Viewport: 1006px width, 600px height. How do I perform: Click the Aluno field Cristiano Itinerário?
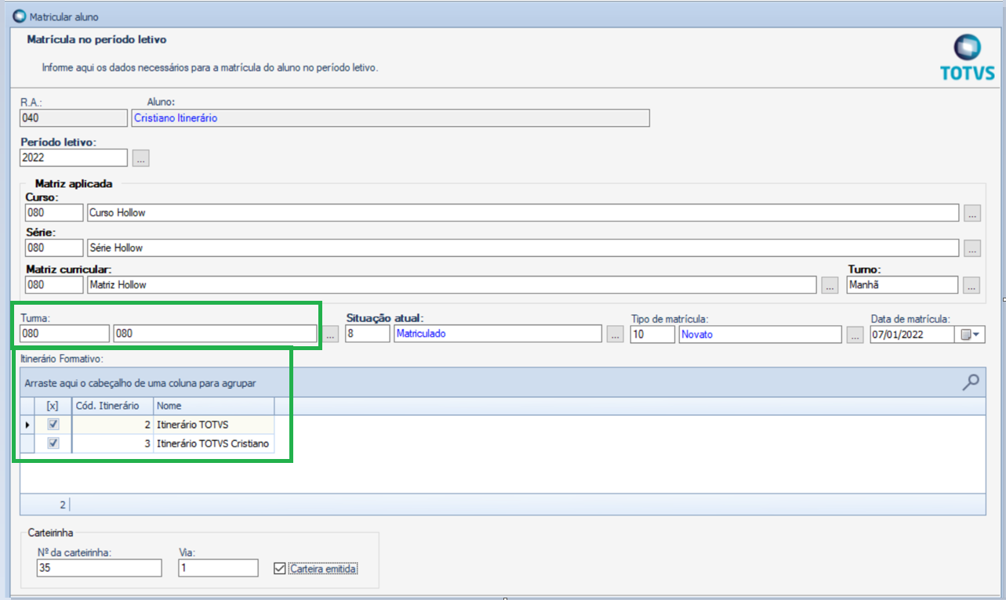point(390,117)
